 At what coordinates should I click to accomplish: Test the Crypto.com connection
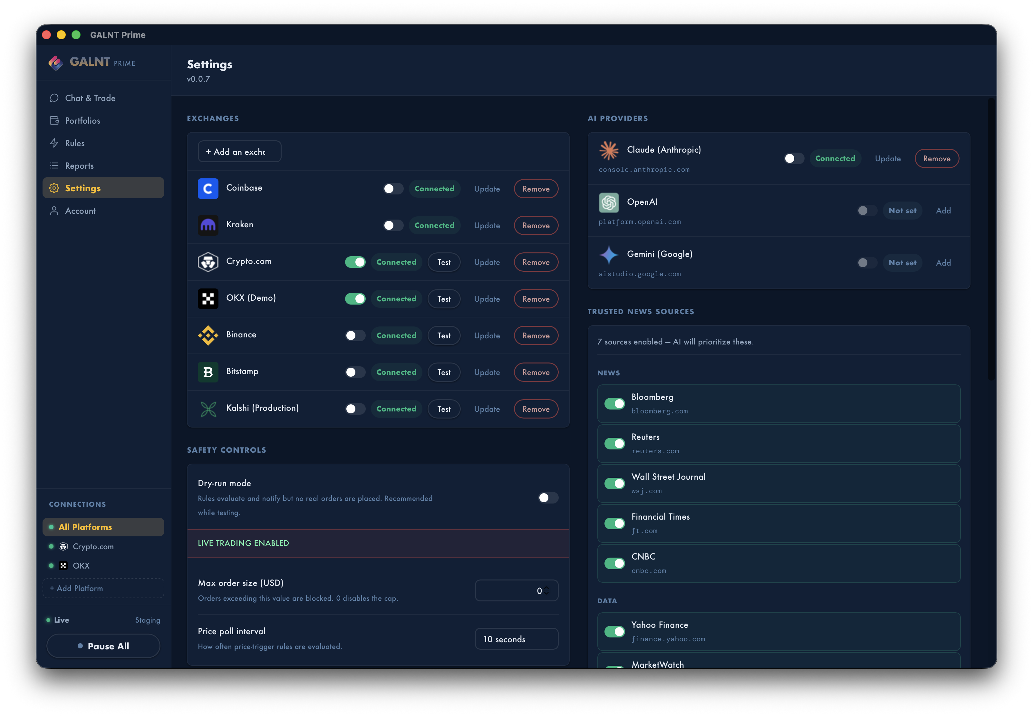pyautogui.click(x=444, y=262)
